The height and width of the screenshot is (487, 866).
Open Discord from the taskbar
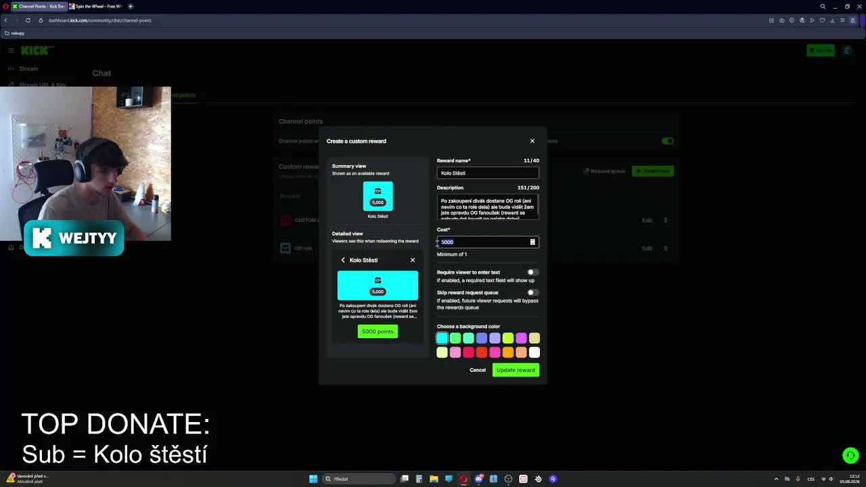pyautogui.click(x=479, y=479)
